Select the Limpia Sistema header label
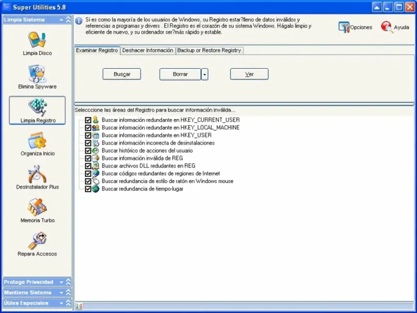This screenshot has width=417, height=313. pos(24,20)
